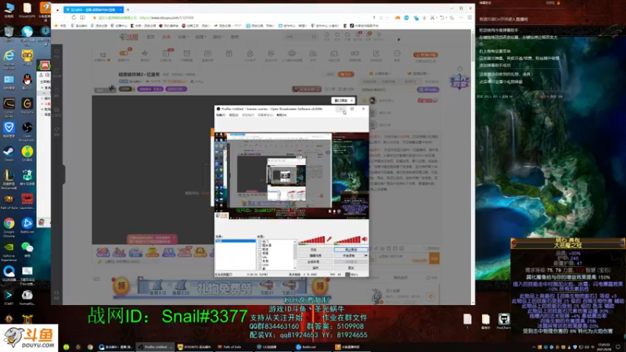Screen dimensions: 626x352
Task: Click 直播 in Douyu navigation
Action: 166,37
